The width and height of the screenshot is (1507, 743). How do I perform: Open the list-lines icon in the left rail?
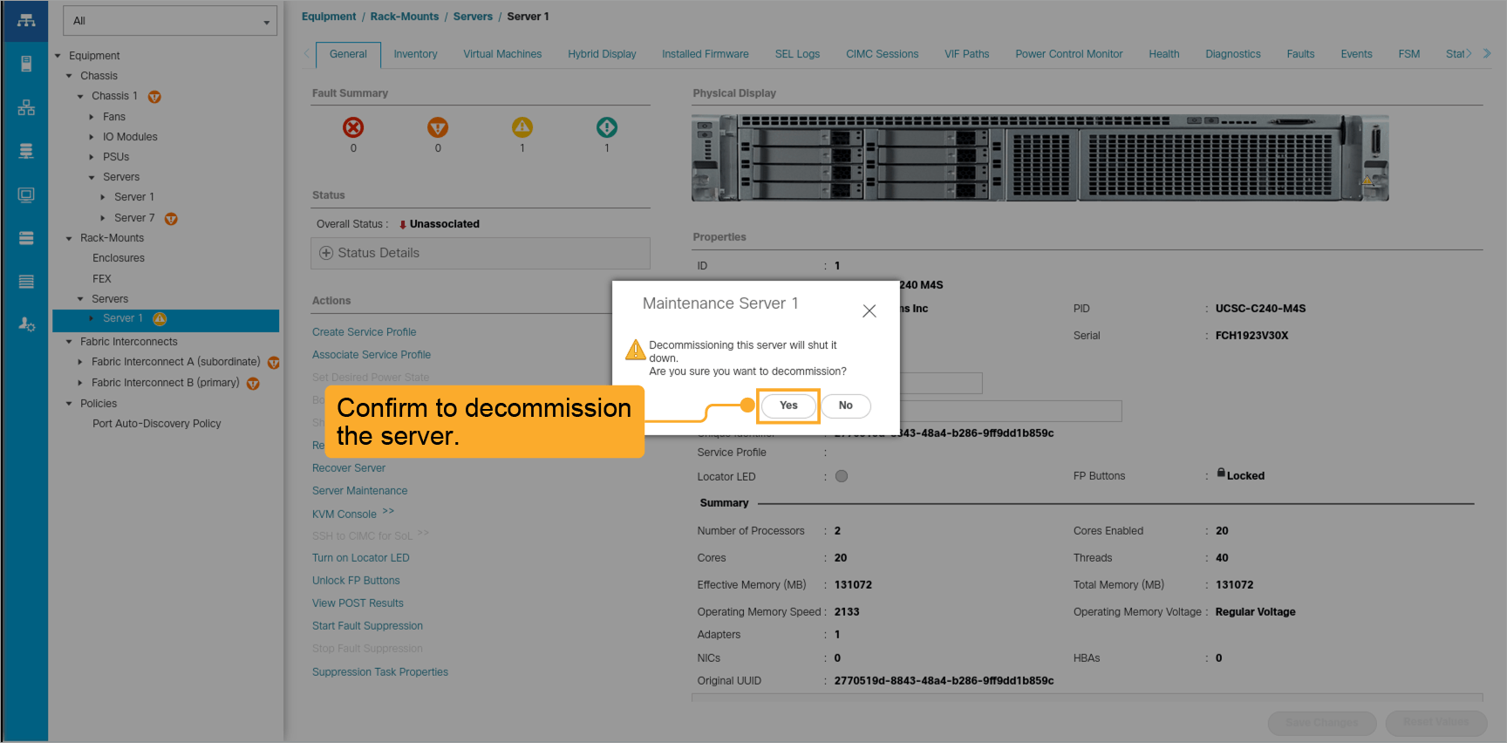pyautogui.click(x=26, y=282)
